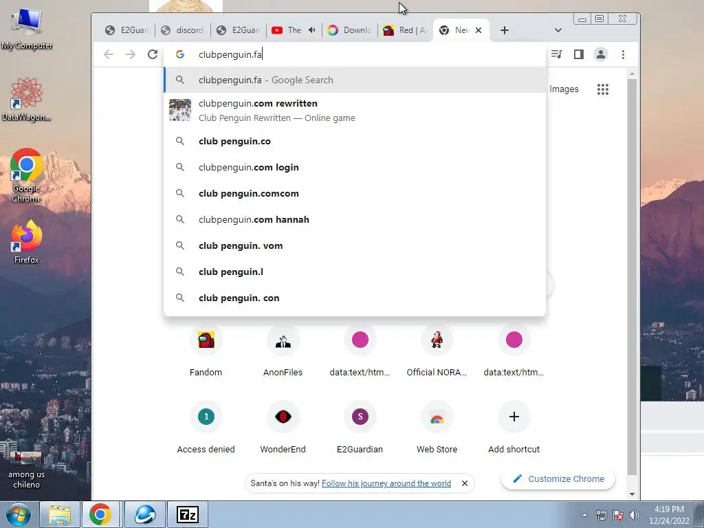Click the Images link

(564, 89)
